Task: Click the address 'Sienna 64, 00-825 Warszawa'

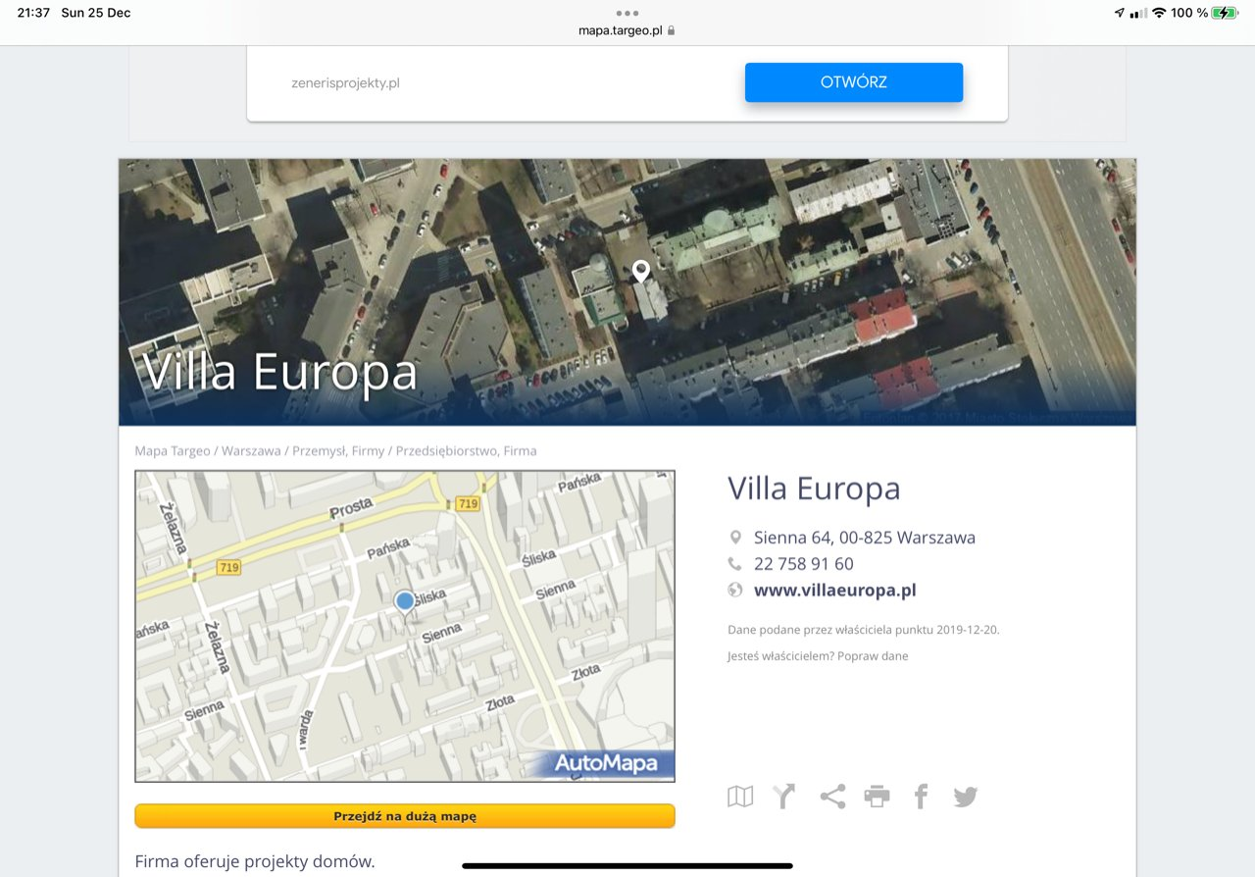Action: pos(865,538)
